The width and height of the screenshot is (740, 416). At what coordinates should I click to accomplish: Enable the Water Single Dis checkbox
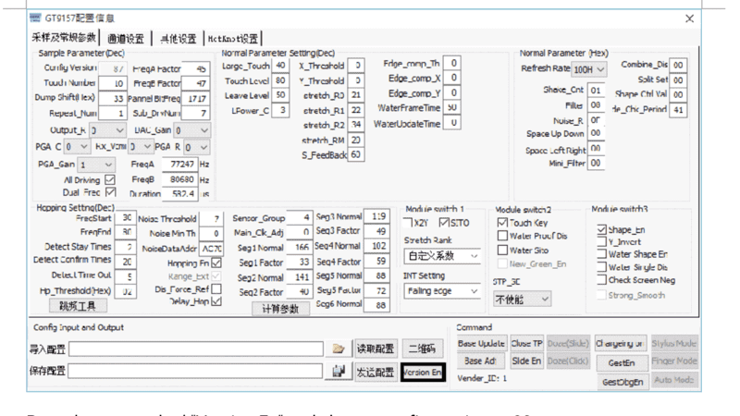pos(602,266)
